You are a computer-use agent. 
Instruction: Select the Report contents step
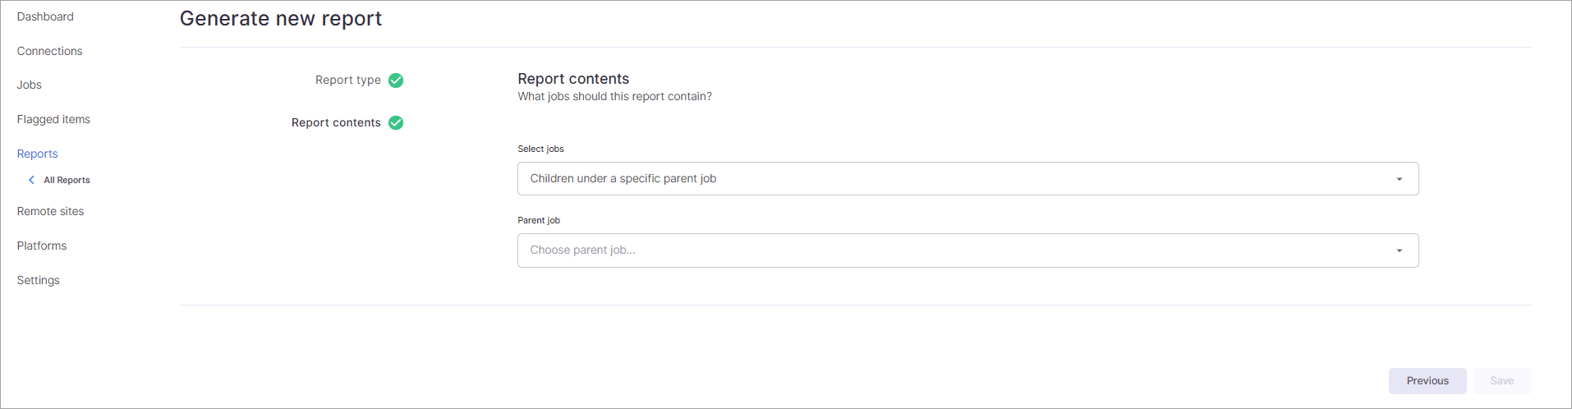tap(336, 122)
